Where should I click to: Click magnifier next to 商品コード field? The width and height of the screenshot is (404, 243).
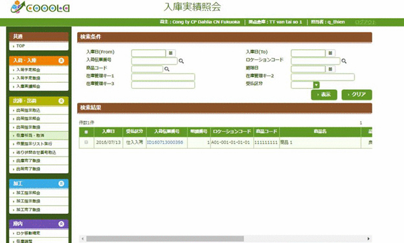tap(166, 69)
